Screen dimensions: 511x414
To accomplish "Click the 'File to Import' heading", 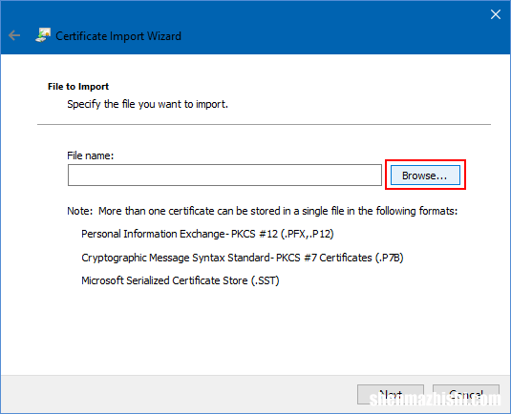I will [x=78, y=87].
